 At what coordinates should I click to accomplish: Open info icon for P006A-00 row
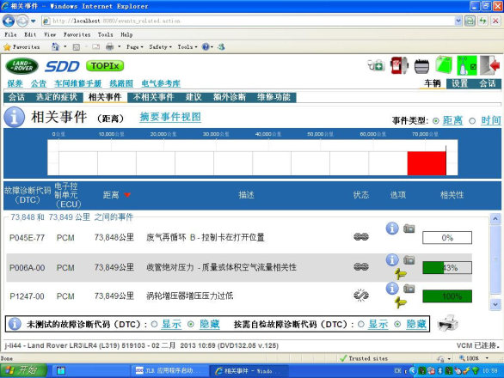[x=392, y=259]
